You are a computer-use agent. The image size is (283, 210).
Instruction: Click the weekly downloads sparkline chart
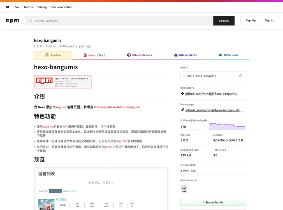[227, 126]
